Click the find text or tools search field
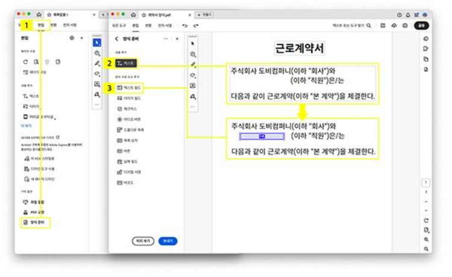 point(352,26)
